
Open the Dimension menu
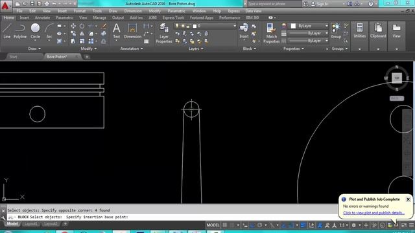[x=133, y=11]
